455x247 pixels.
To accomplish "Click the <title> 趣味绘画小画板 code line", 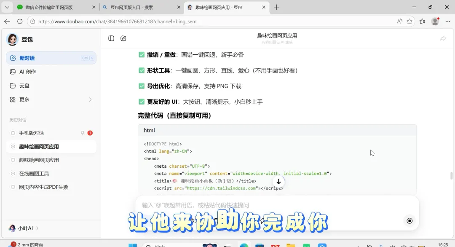I will pos(205,181).
